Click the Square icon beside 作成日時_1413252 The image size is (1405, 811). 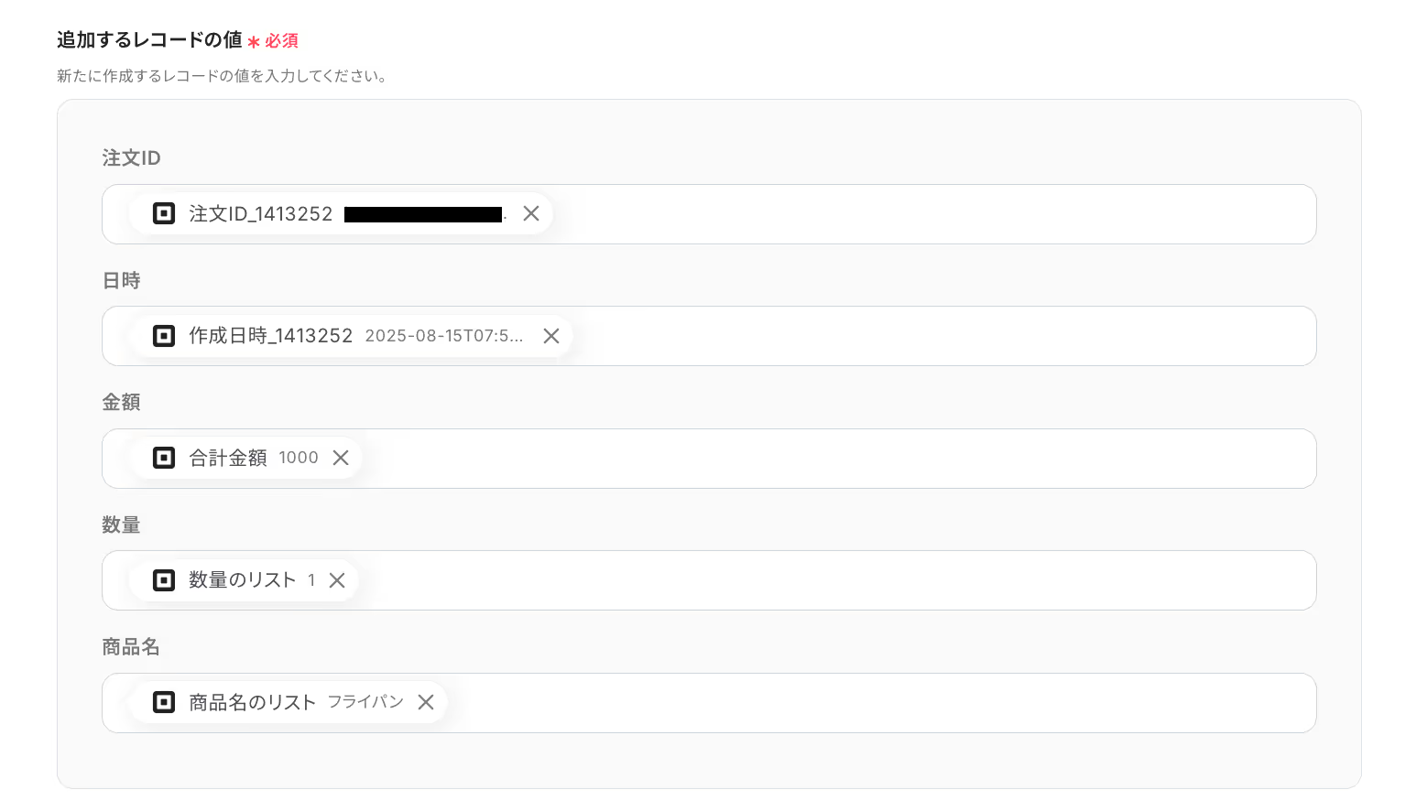[164, 336]
